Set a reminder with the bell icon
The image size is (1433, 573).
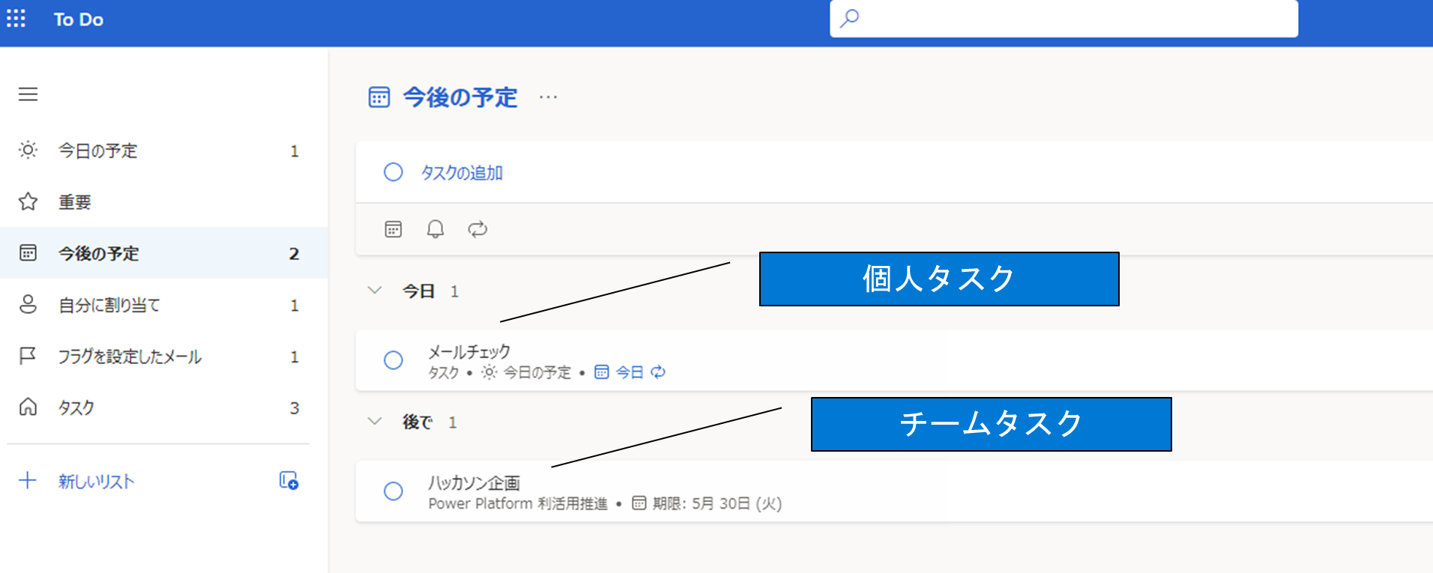pyautogui.click(x=435, y=229)
